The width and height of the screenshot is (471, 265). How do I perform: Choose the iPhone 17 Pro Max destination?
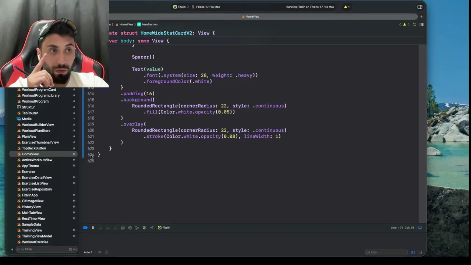pyautogui.click(x=206, y=7)
